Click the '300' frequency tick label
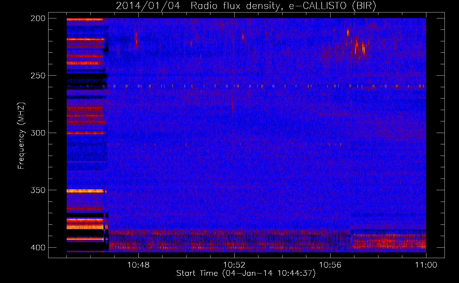Viewport: 459px width, 283px height. 38,133
